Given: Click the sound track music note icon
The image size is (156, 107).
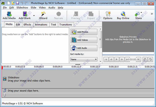Looking at the screenshot, I should pos(5,90).
